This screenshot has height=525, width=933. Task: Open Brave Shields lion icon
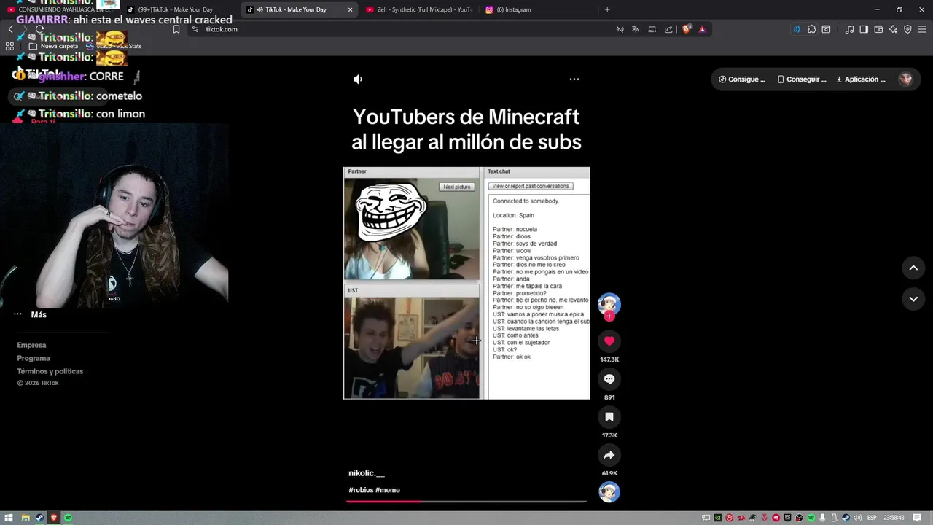coord(687,29)
